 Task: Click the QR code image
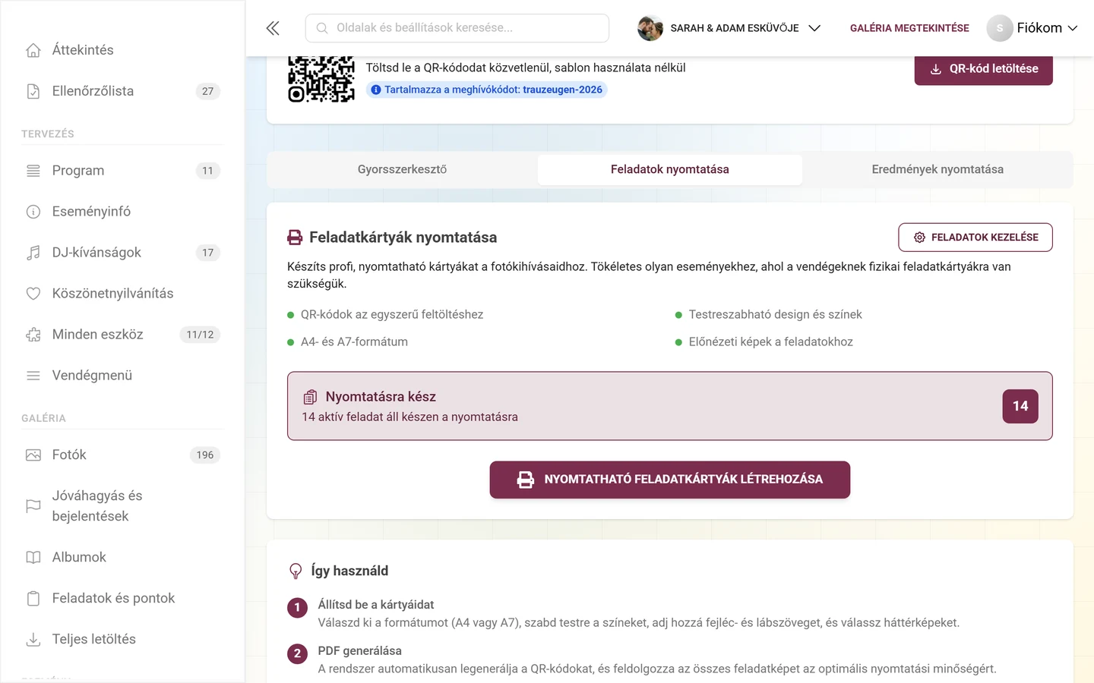coord(321,79)
